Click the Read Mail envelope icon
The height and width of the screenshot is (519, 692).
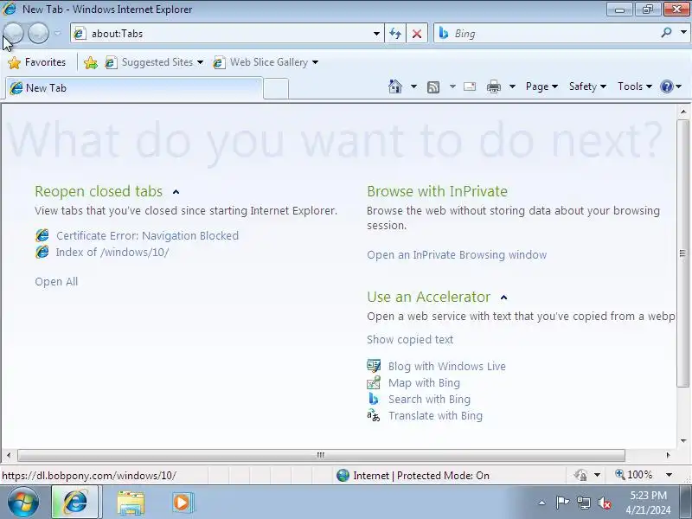click(x=470, y=86)
